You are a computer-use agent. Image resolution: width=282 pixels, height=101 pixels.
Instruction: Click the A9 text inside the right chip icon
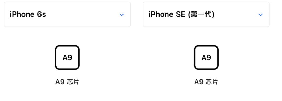(206, 58)
